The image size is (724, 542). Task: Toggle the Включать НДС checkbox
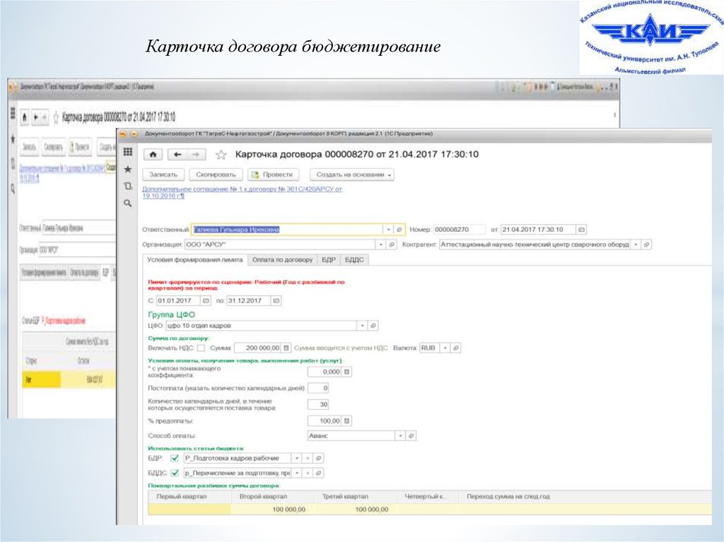pos(202,348)
